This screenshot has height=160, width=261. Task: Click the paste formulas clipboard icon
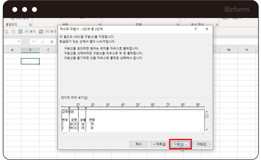14,32
